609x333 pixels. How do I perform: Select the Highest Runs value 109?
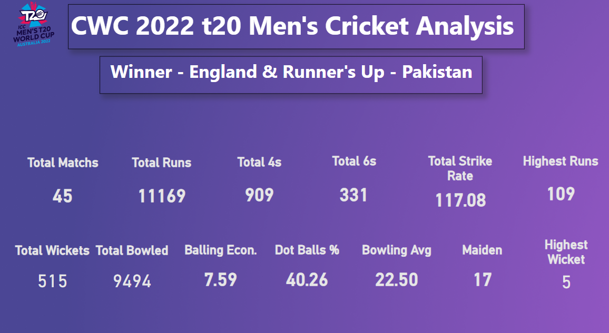[x=561, y=194]
